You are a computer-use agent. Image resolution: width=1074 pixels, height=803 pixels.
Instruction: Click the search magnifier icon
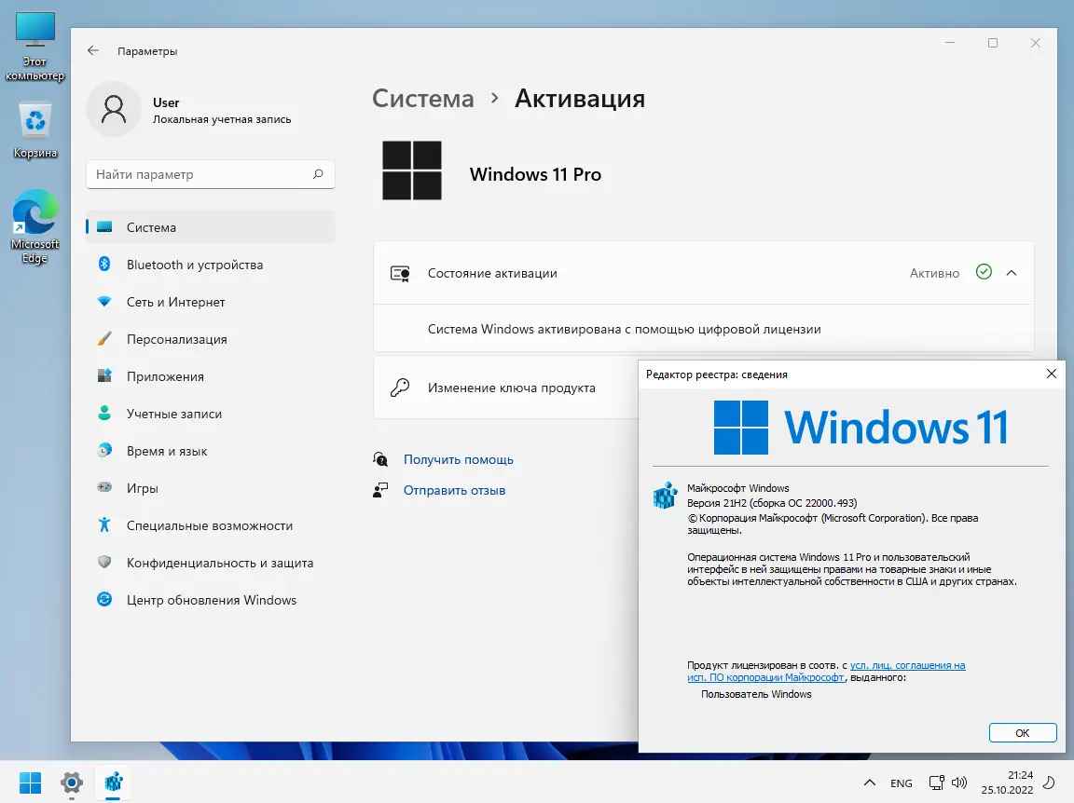tap(318, 174)
